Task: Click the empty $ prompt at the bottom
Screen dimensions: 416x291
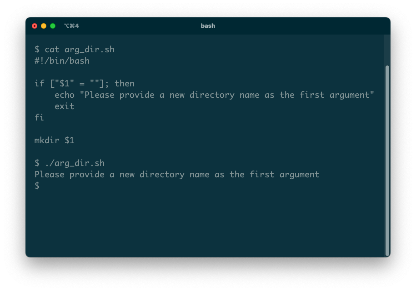Action: [x=37, y=185]
